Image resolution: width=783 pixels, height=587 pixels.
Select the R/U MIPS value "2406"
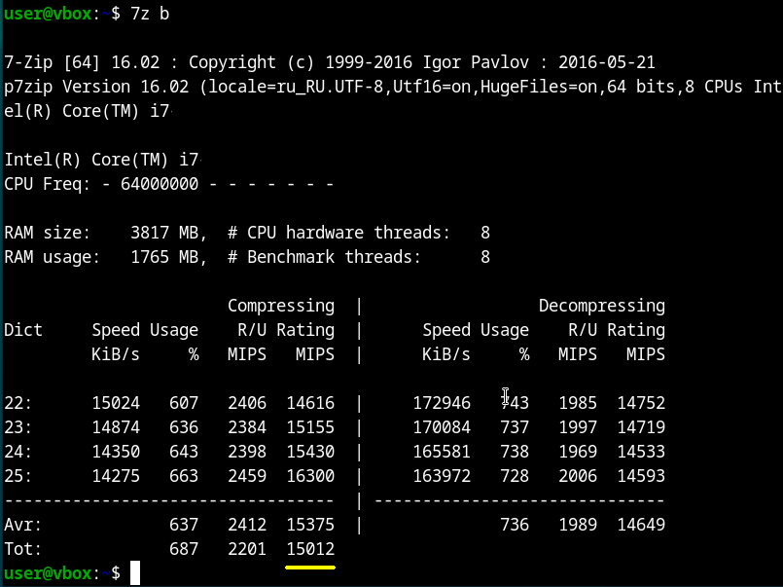click(x=247, y=403)
